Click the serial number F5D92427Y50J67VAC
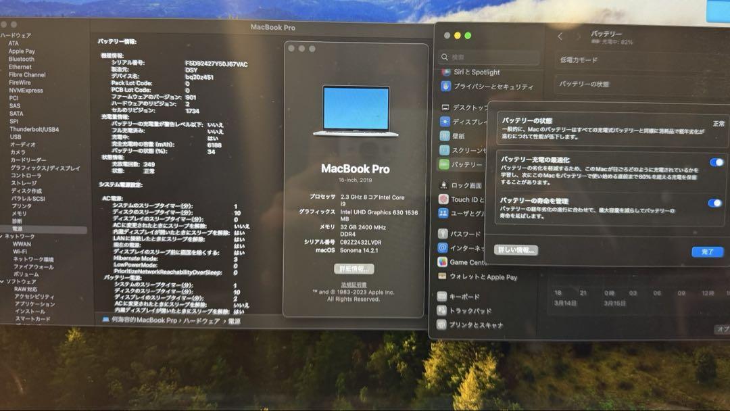Image resolution: width=730 pixels, height=411 pixels. click(216, 64)
